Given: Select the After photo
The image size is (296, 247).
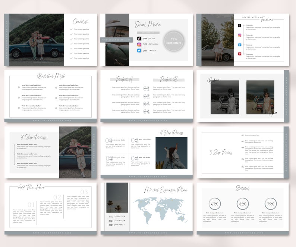Looking at the screenshot, I should [x=260, y=97].
